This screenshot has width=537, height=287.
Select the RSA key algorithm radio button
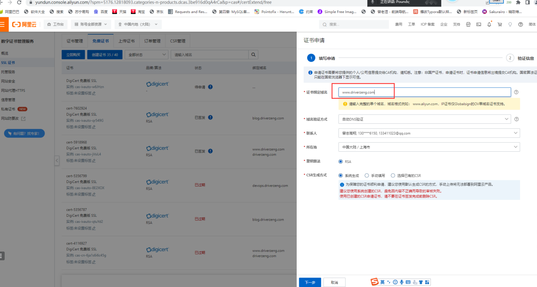coord(340,161)
